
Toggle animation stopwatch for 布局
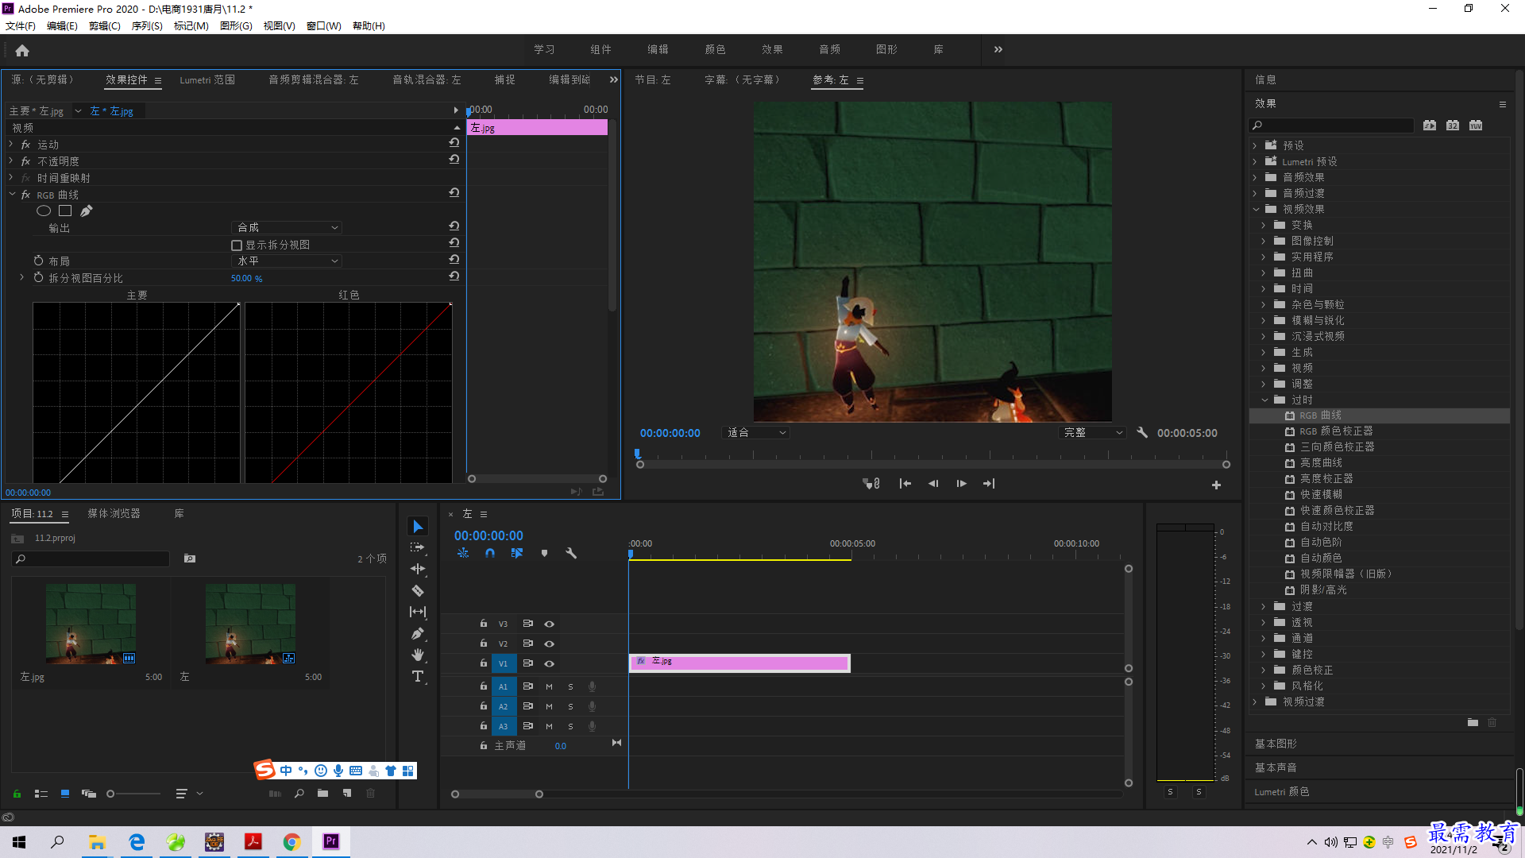pyautogui.click(x=38, y=261)
